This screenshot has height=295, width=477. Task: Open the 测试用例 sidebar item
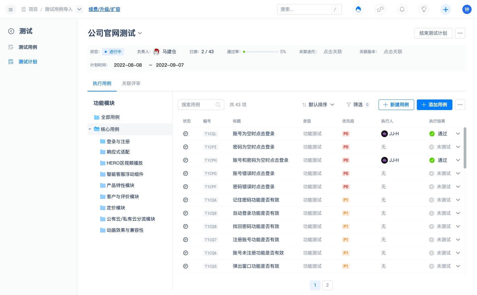tap(28, 47)
